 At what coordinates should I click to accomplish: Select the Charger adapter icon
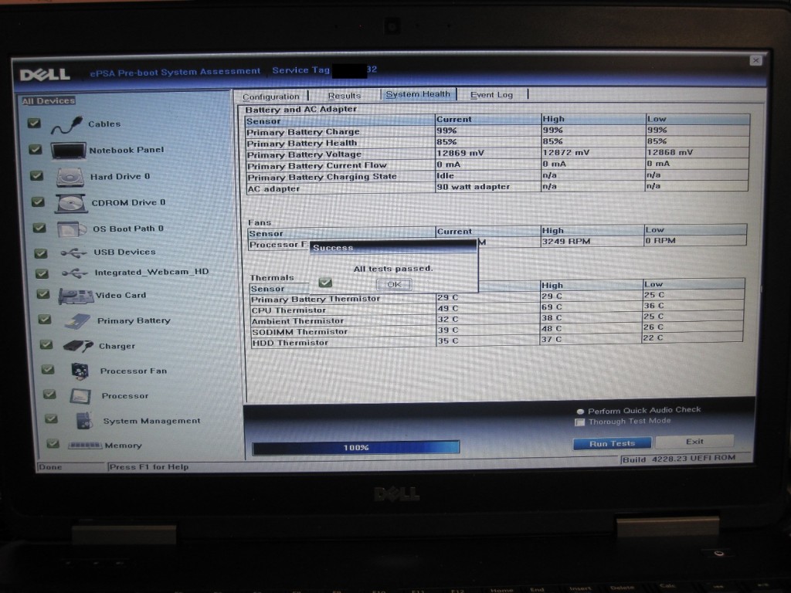(78, 346)
